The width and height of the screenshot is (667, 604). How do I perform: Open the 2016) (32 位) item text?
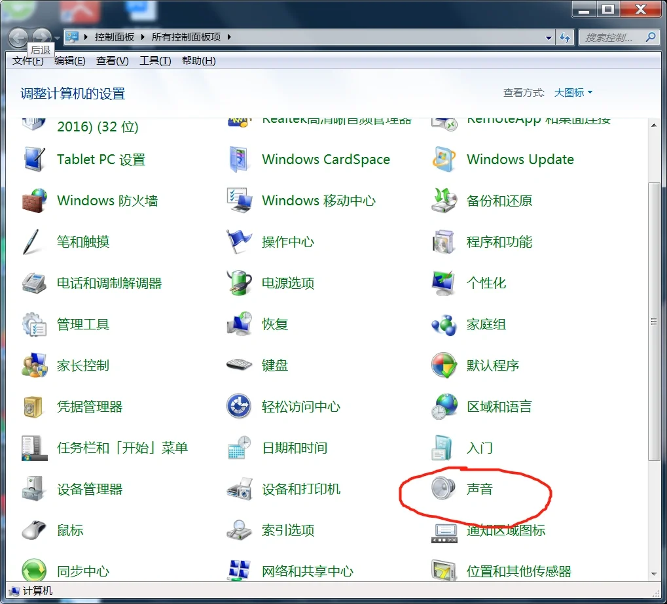(98, 127)
